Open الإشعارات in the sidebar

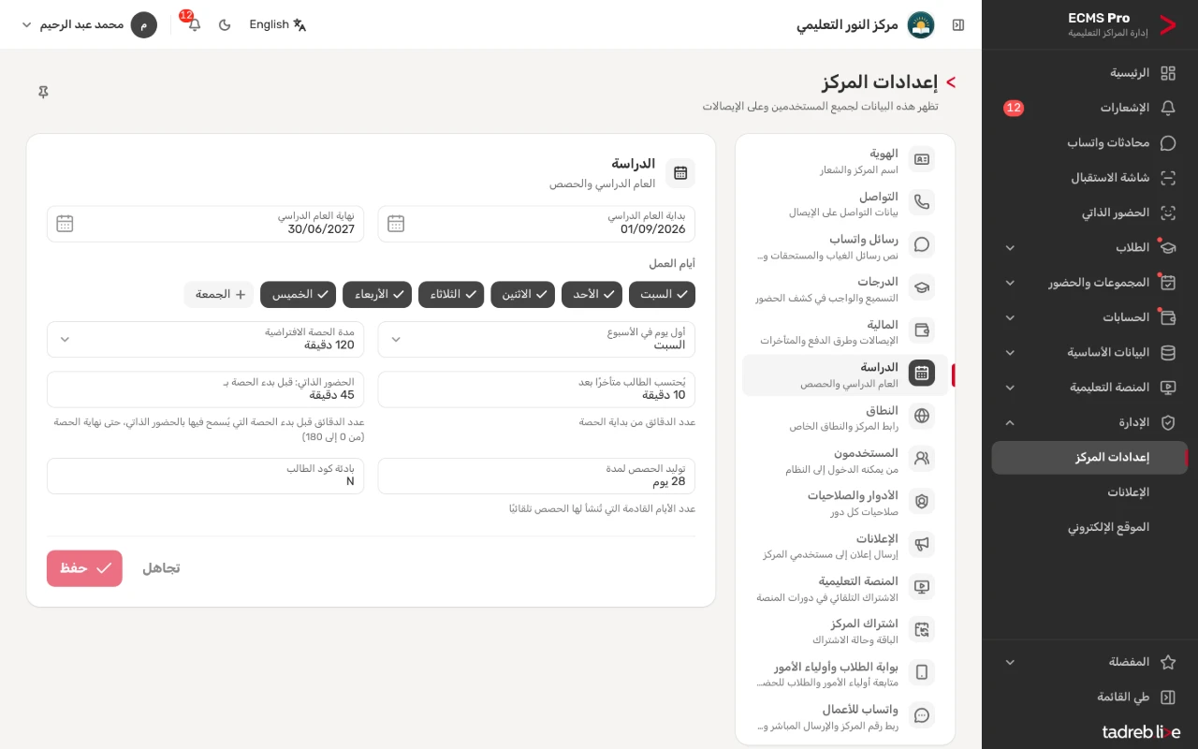tap(1089, 108)
